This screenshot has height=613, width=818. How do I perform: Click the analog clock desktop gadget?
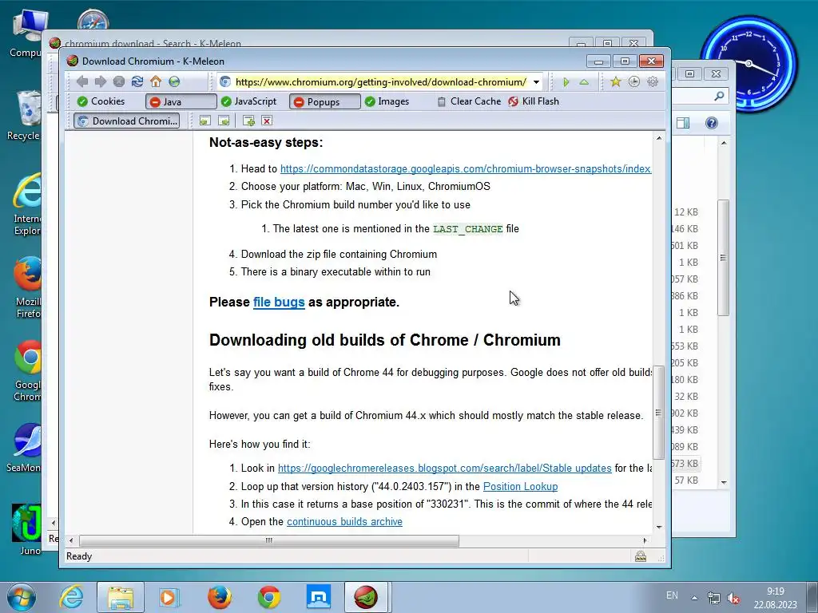(x=749, y=64)
